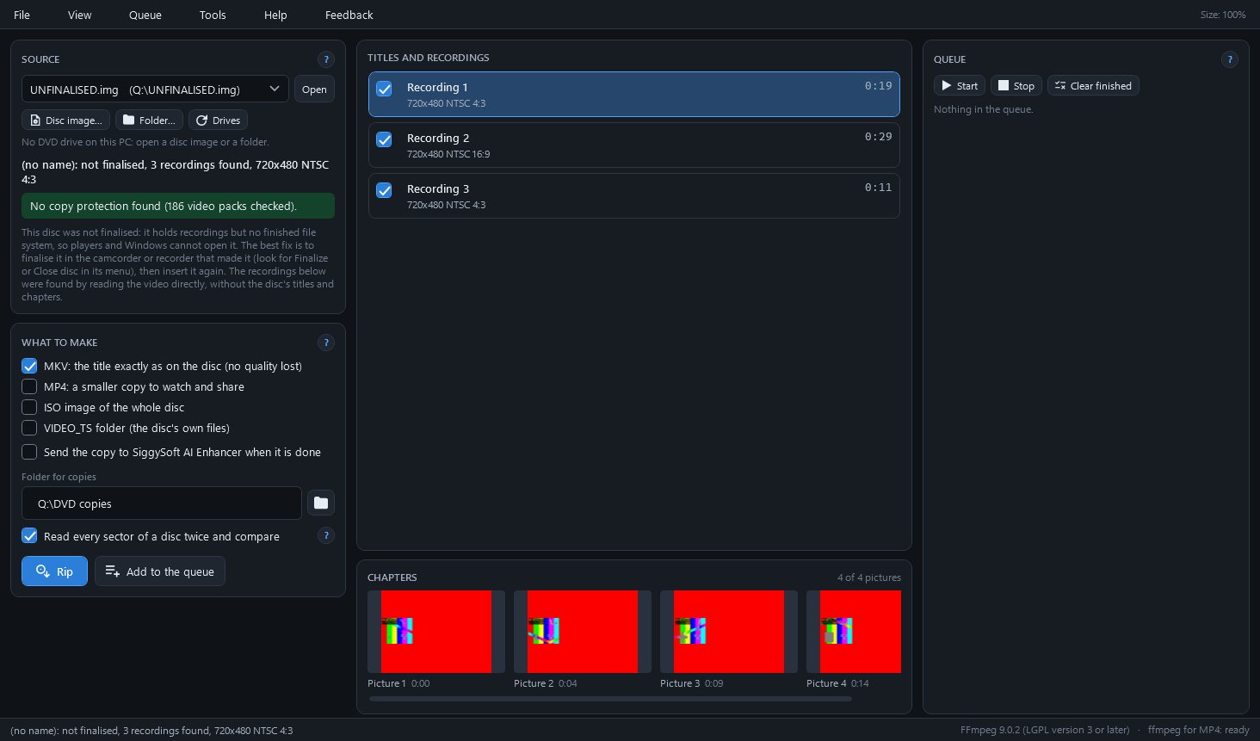The height and width of the screenshot is (741, 1260).
Task: Select the Recording 2 row title
Action: pos(438,138)
